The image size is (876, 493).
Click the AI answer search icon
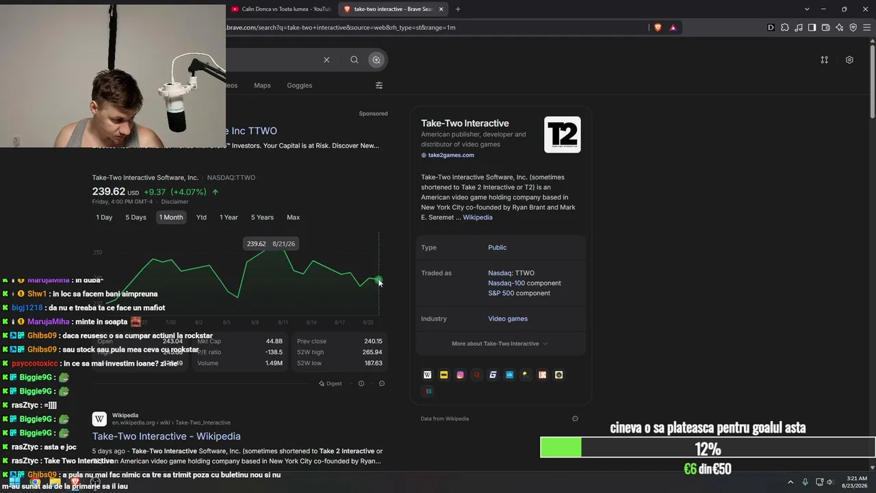pos(376,60)
